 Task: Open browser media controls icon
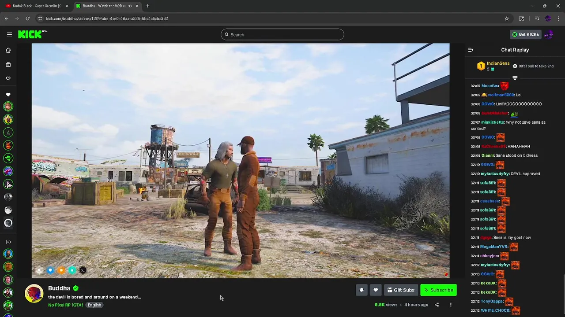[537, 18]
